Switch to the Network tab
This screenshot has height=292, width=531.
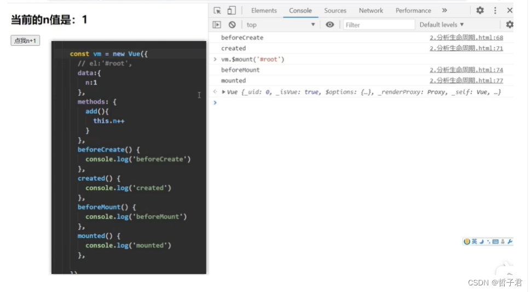point(371,10)
